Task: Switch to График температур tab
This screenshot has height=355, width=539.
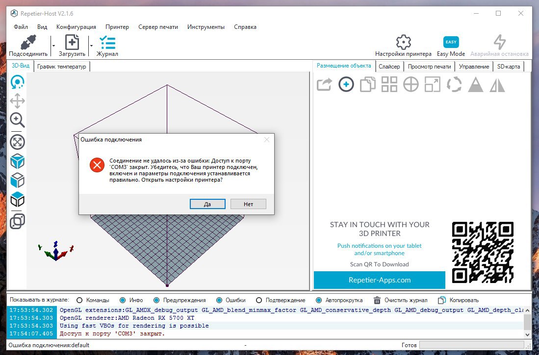Action: (62, 67)
